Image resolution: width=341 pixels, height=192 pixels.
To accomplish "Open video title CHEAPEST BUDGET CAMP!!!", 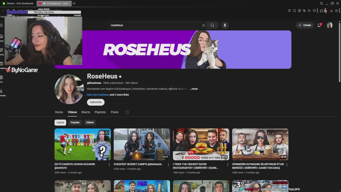I will pyautogui.click(x=138, y=164).
